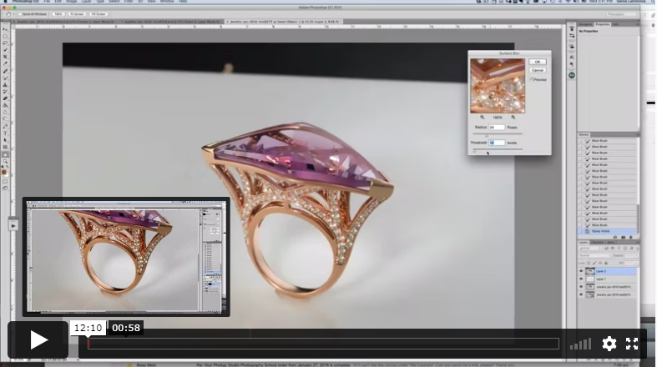Select the Lasso tool
The height and width of the screenshot is (367, 657).
(6, 43)
